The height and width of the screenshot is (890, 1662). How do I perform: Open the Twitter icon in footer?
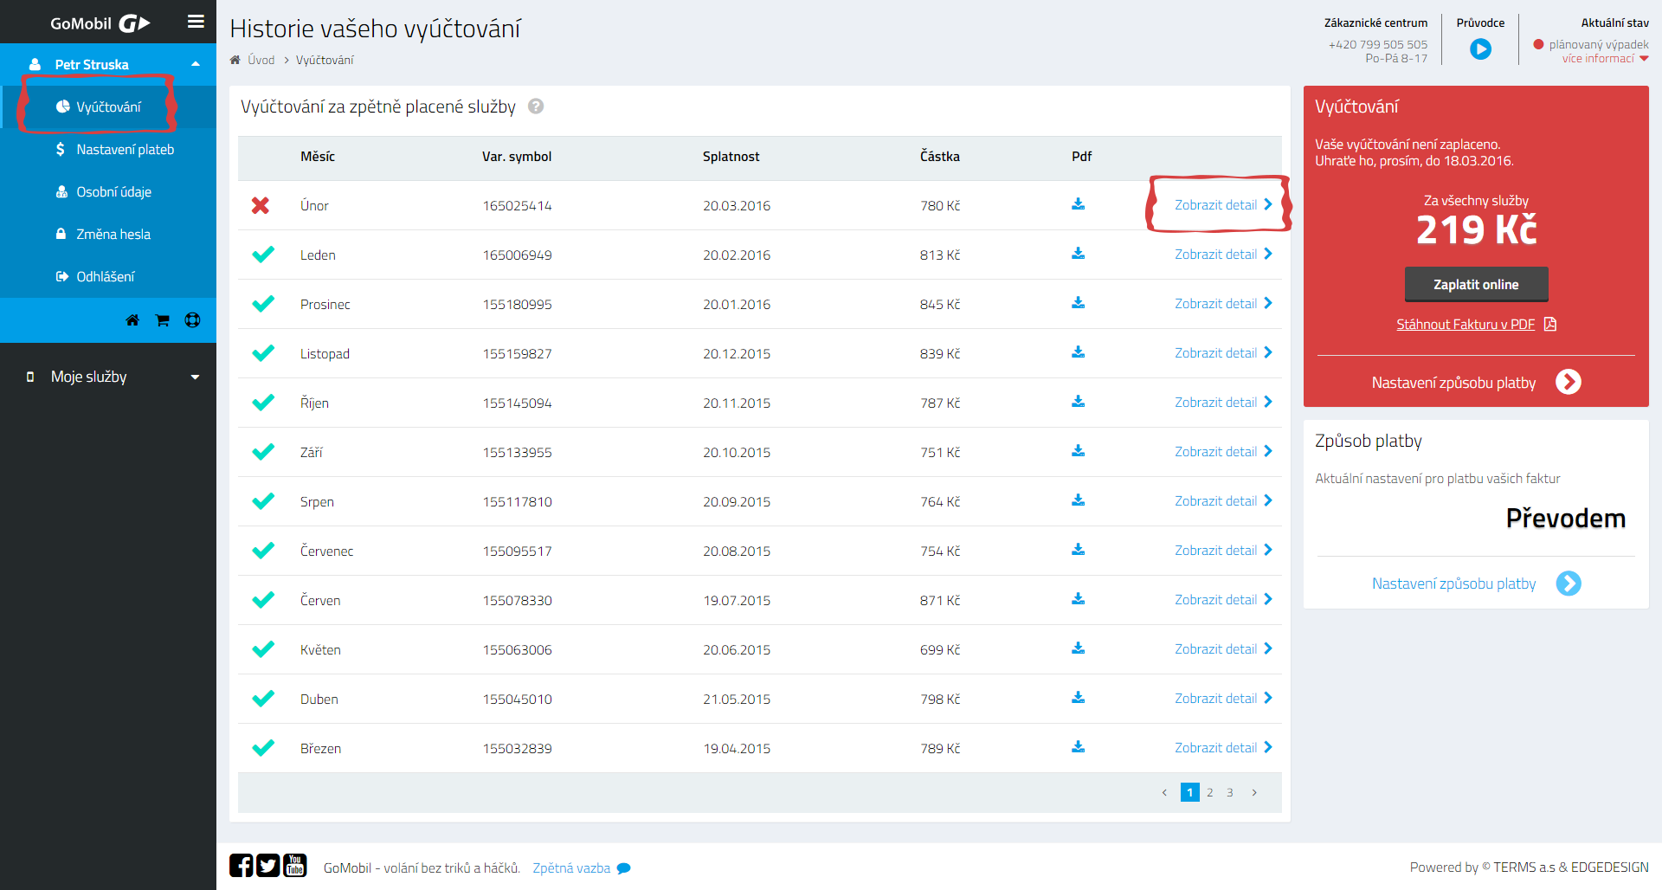268,865
